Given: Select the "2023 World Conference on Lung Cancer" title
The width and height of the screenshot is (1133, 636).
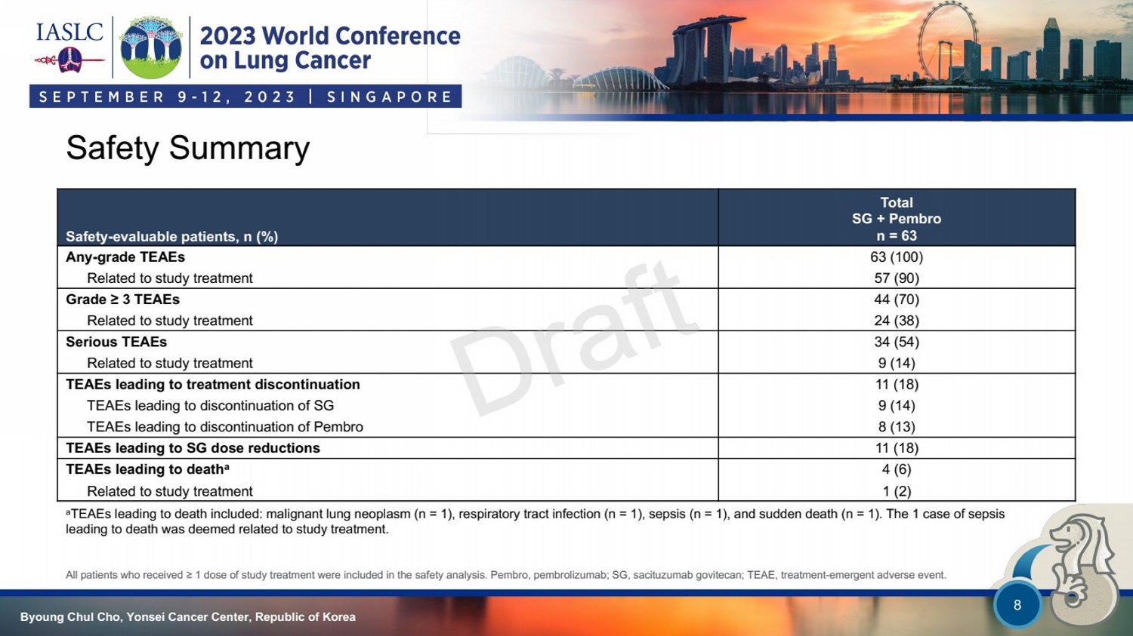Looking at the screenshot, I should [x=329, y=48].
